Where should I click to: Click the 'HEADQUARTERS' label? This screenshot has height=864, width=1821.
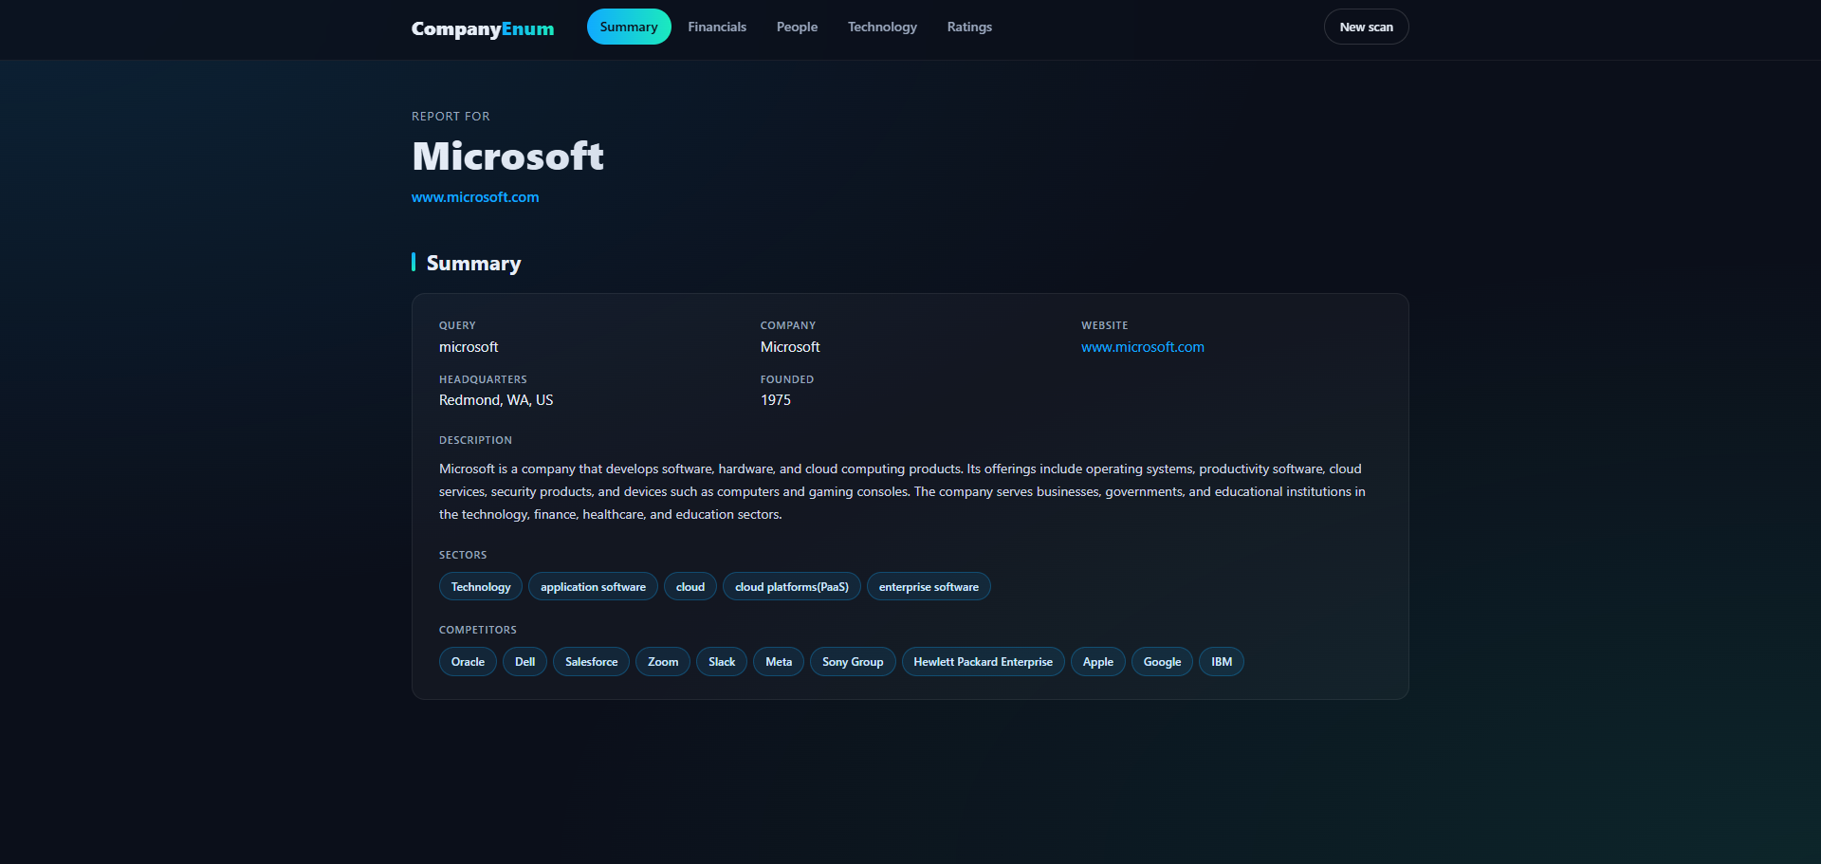(x=483, y=379)
